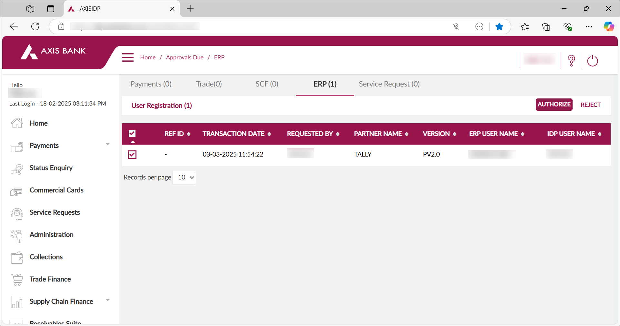This screenshot has width=620, height=326.
Task: Switch to the Payments (0) tab
Action: 151,84
